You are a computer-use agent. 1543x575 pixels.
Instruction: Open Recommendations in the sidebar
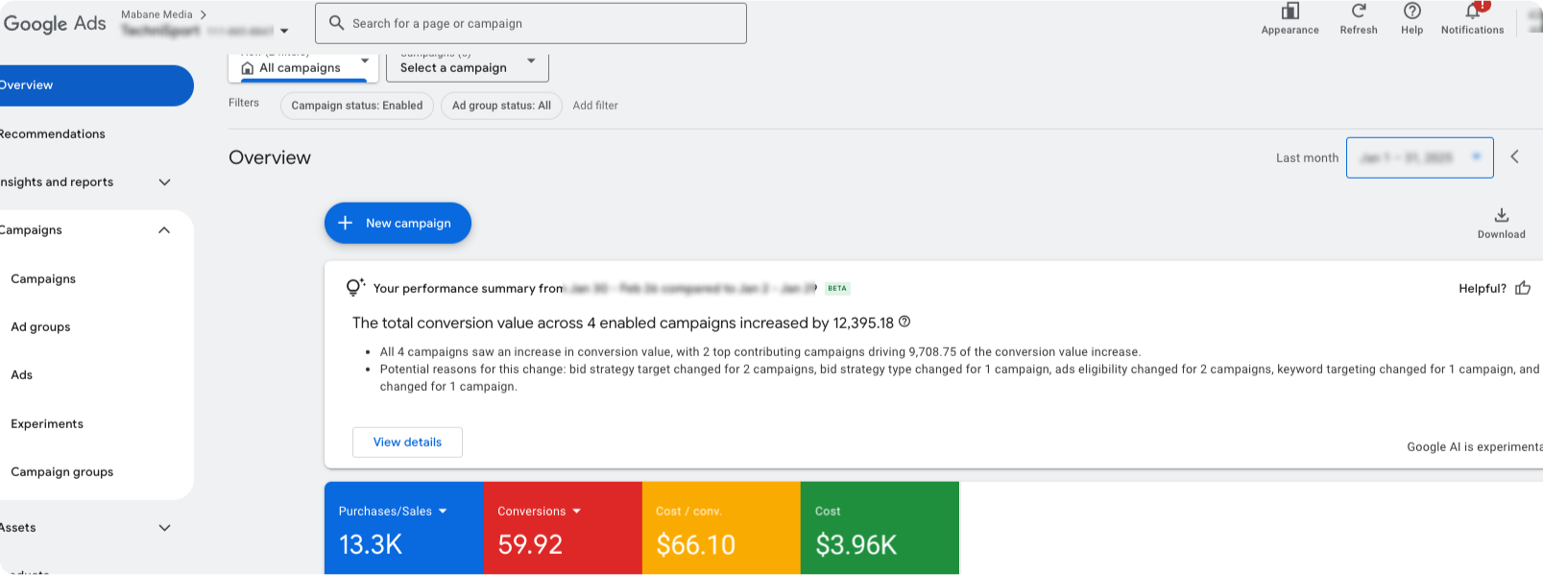coord(54,134)
